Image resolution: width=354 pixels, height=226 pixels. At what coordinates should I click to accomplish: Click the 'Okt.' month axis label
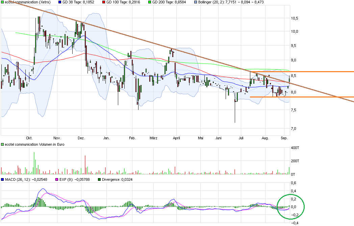coord(29,138)
